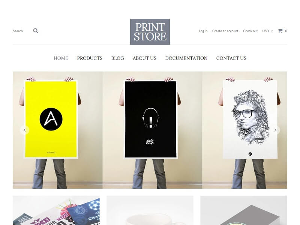Select the black Daft Punk poster

150,119
